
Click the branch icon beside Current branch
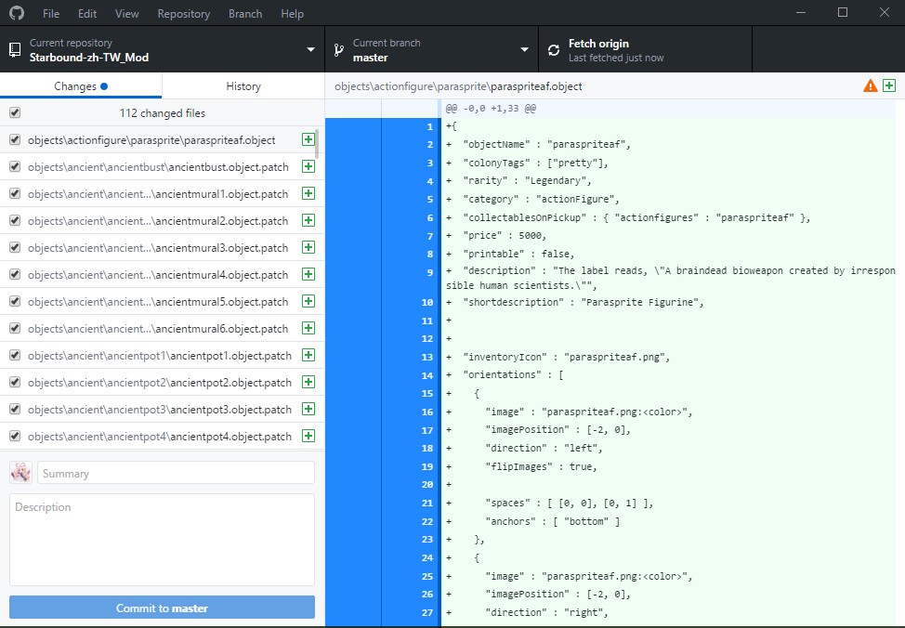pyautogui.click(x=339, y=50)
